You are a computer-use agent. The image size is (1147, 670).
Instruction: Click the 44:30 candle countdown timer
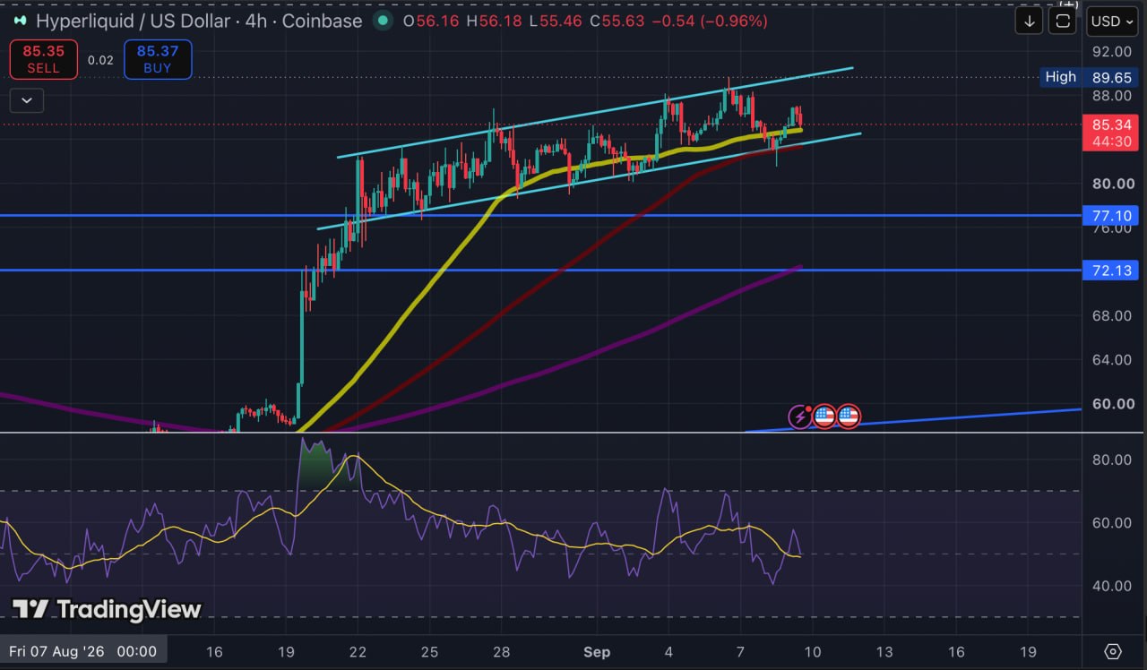[1110, 142]
